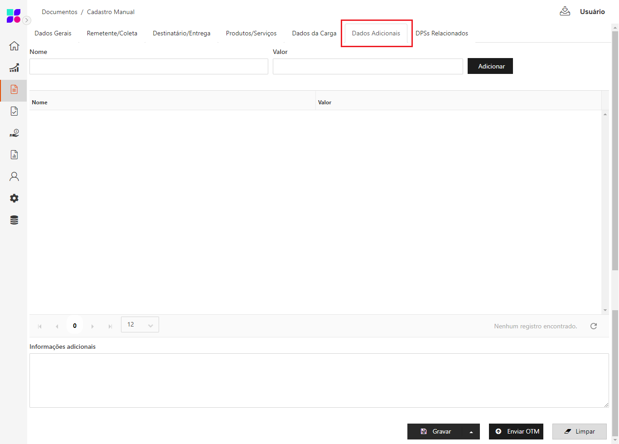
Task: Click the Adicionar button
Action: (x=490, y=66)
